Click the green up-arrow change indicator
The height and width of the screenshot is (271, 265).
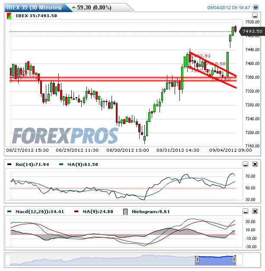[74, 7]
